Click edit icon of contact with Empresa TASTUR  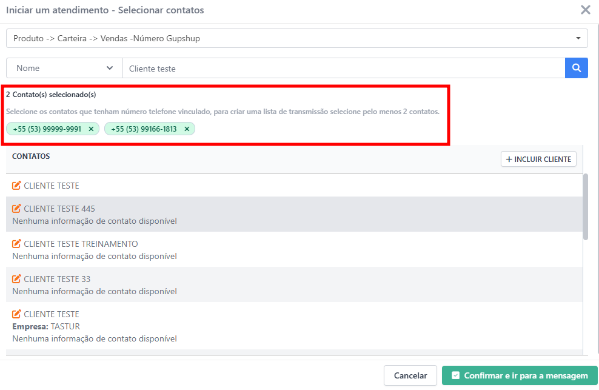[x=16, y=314]
